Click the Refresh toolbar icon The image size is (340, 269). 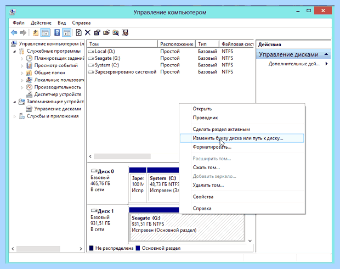coord(78,33)
